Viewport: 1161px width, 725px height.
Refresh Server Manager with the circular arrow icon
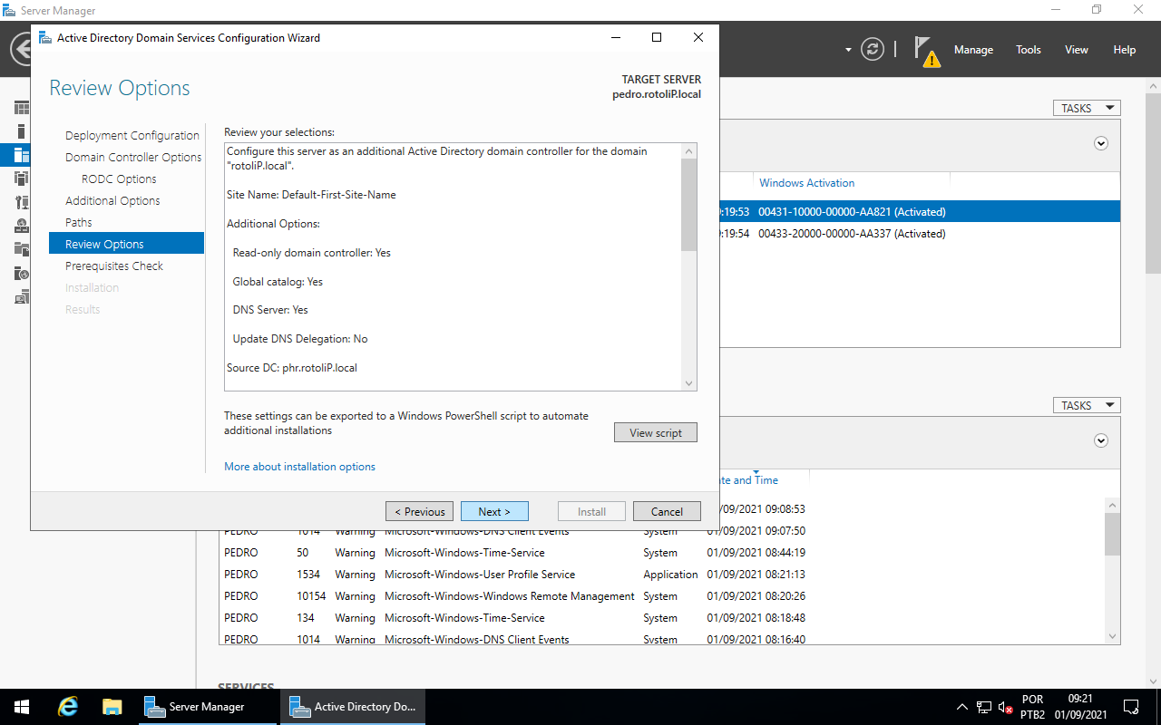point(872,50)
